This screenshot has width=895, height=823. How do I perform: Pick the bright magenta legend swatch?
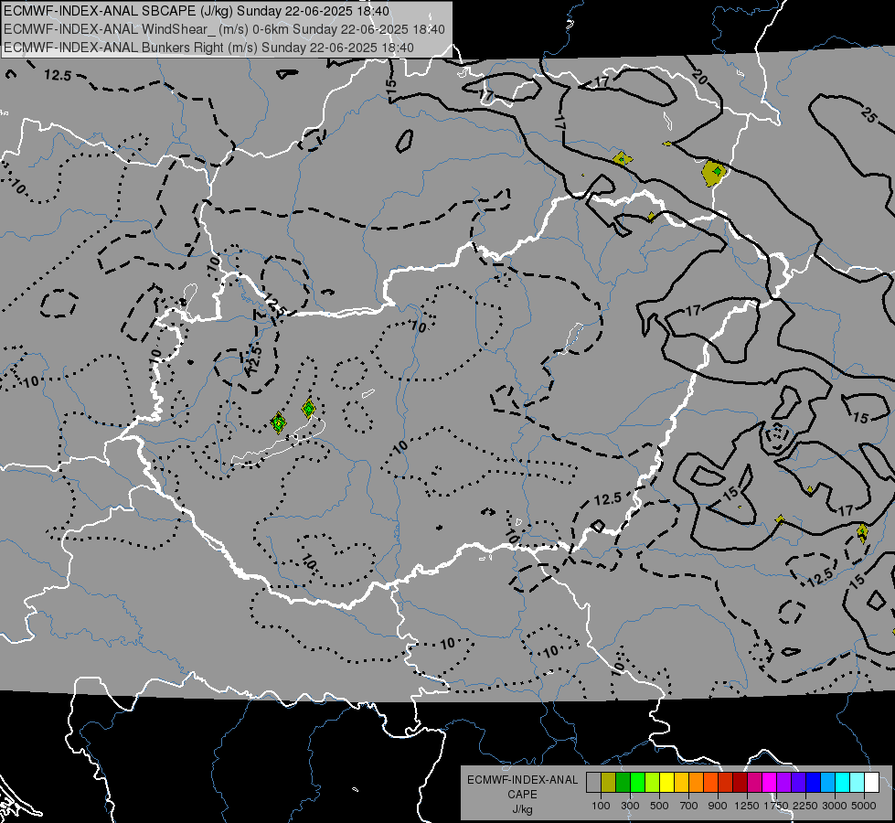[770, 783]
